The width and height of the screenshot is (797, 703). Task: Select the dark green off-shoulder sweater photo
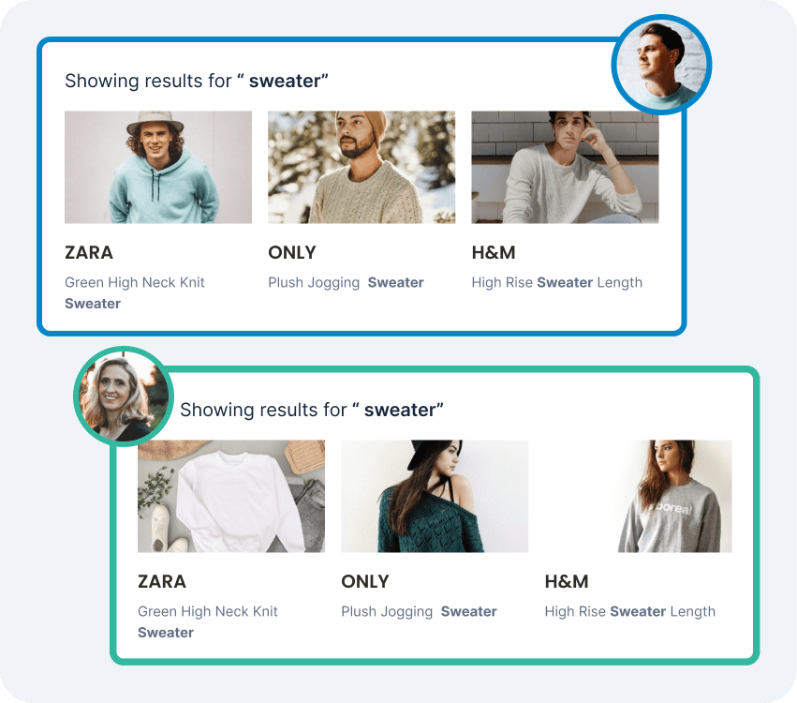pyautogui.click(x=435, y=496)
